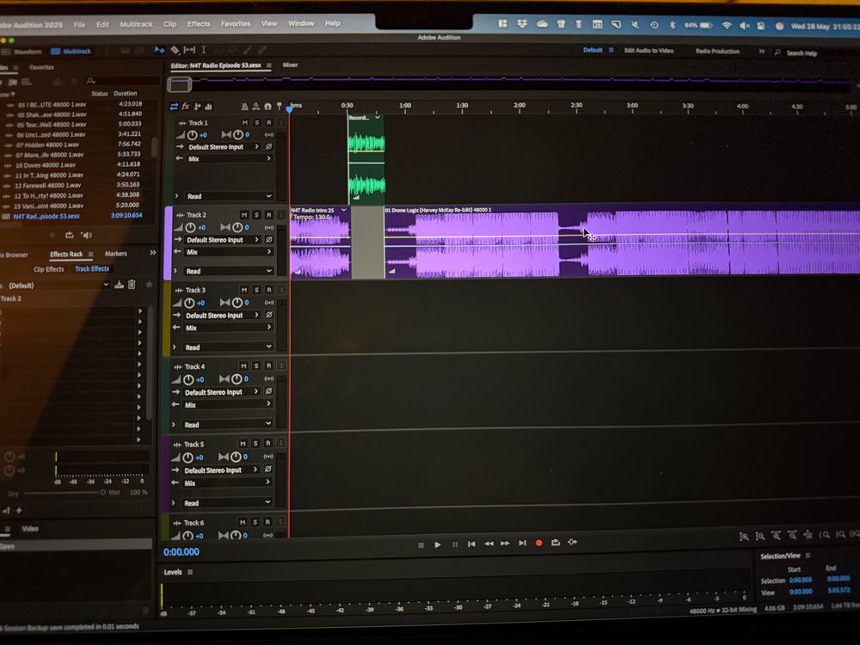860x645 pixels.
Task: Open Track 4 Mix output dropdown
Action: [227, 405]
